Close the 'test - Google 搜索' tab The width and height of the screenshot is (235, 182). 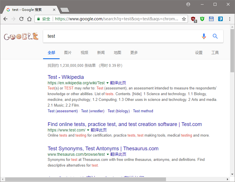point(54,10)
